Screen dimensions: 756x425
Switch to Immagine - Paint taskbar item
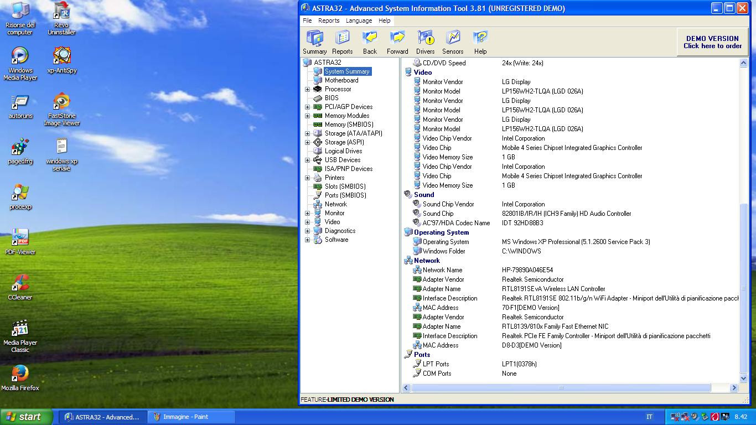[x=191, y=417]
